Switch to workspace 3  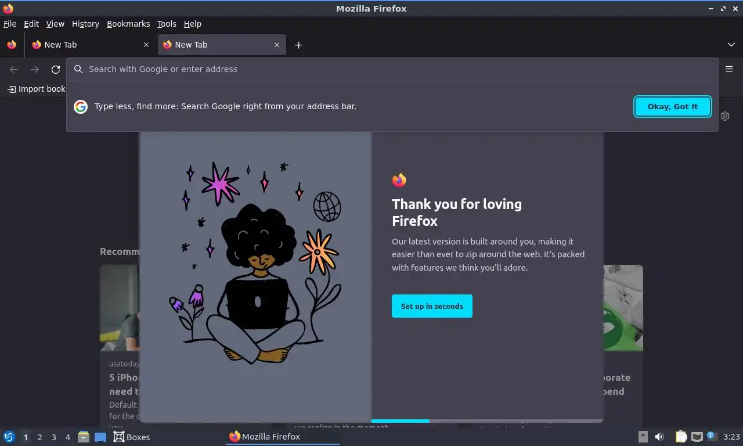pos(53,437)
